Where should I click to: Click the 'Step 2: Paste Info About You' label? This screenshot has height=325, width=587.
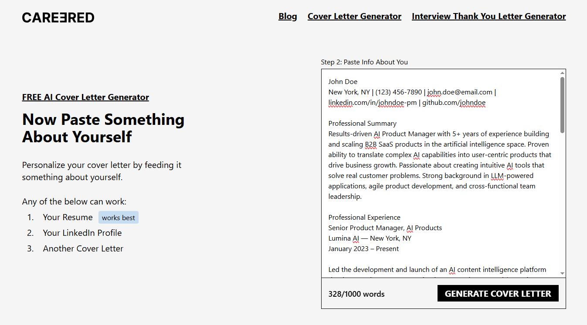pyautogui.click(x=364, y=62)
